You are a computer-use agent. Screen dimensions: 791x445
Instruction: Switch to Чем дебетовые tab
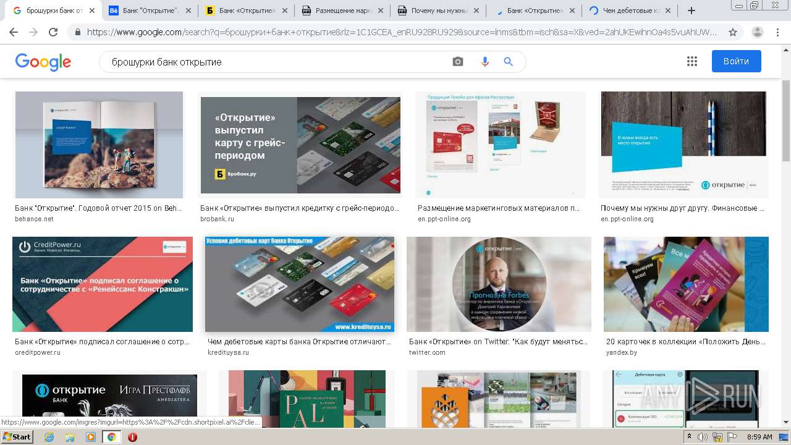[x=630, y=11]
